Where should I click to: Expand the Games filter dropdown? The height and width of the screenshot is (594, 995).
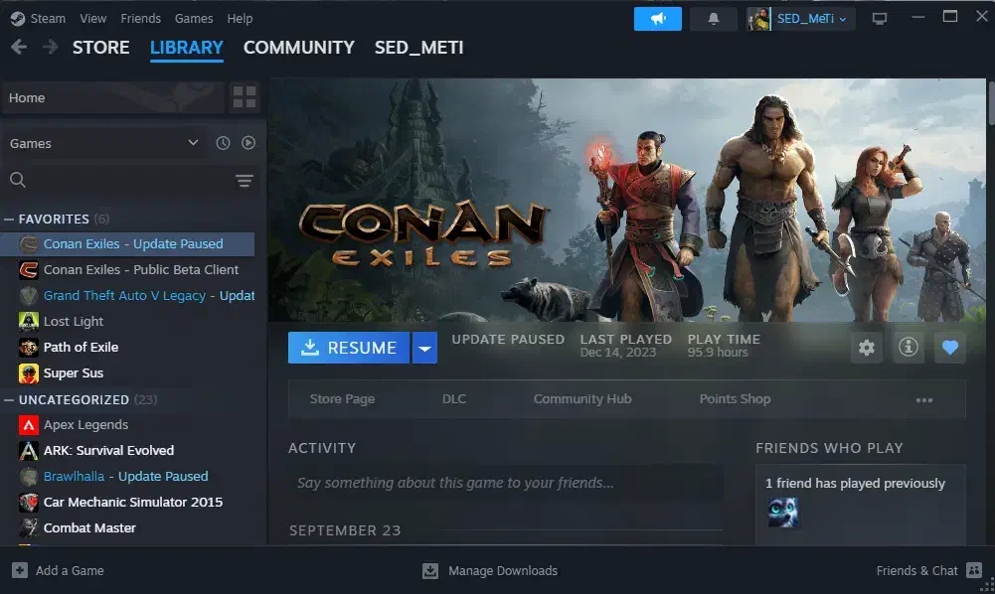pyautogui.click(x=193, y=143)
